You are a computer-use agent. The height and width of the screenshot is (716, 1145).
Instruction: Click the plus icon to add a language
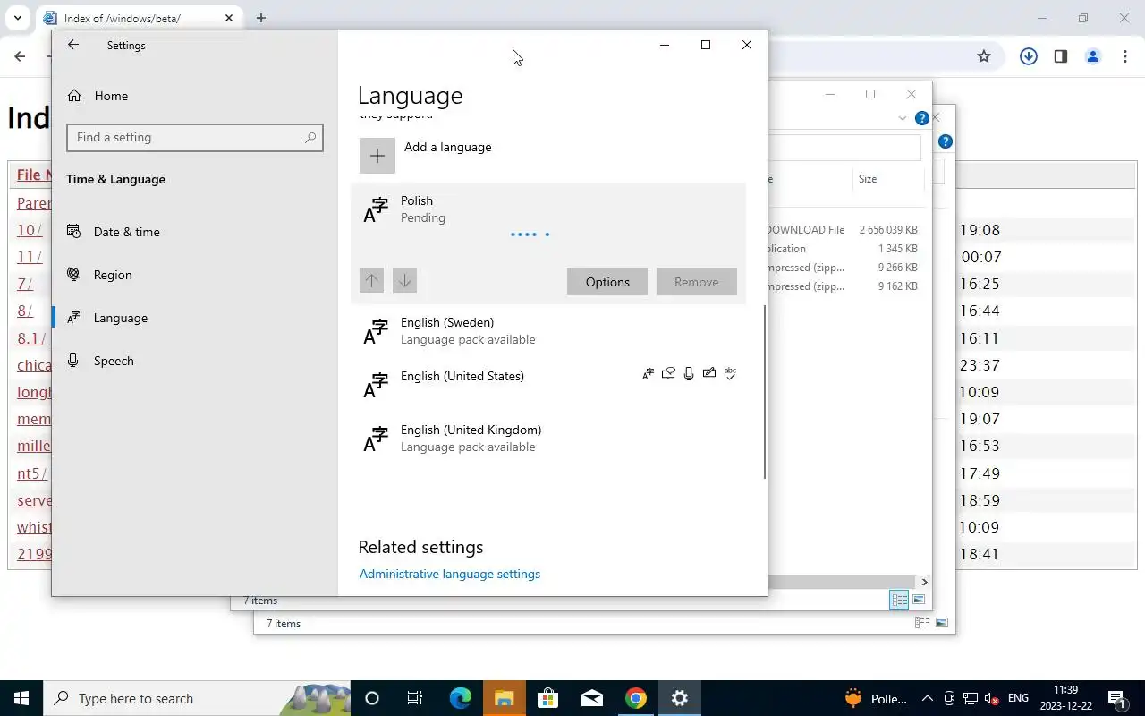(377, 156)
